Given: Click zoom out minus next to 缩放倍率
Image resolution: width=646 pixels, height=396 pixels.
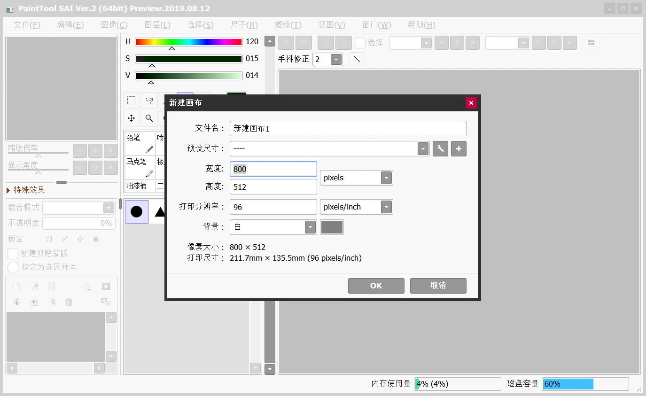Looking at the screenshot, I should click(x=80, y=151).
